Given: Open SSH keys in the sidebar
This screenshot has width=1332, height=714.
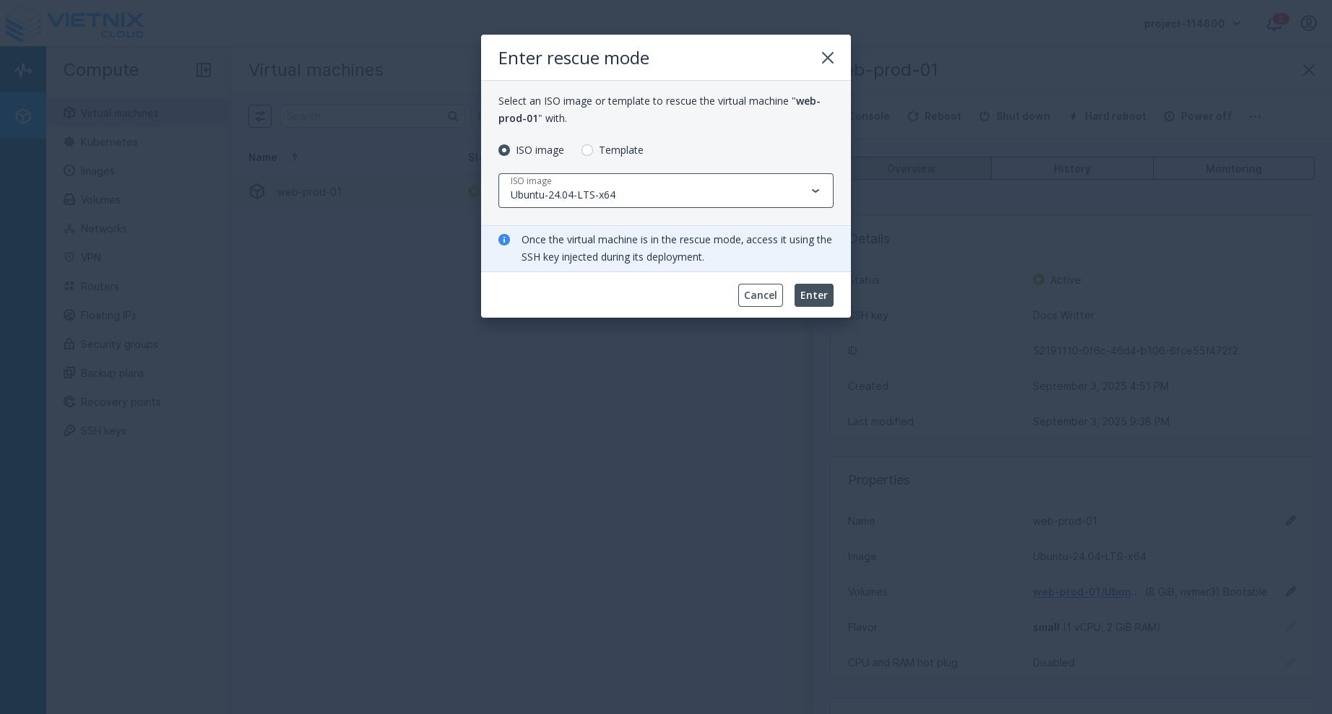Looking at the screenshot, I should pyautogui.click(x=103, y=431).
